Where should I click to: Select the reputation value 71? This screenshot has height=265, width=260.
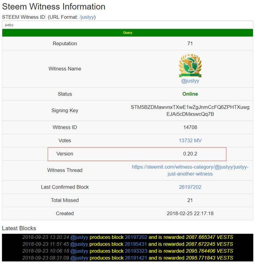190,43
